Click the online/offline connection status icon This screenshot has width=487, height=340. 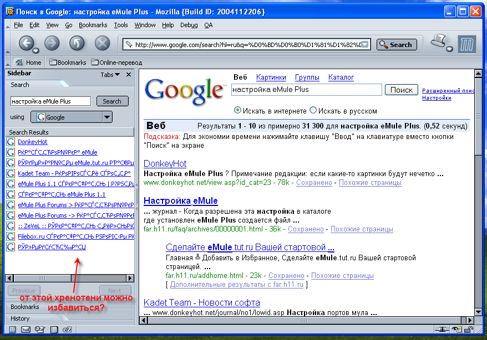[x=442, y=329]
